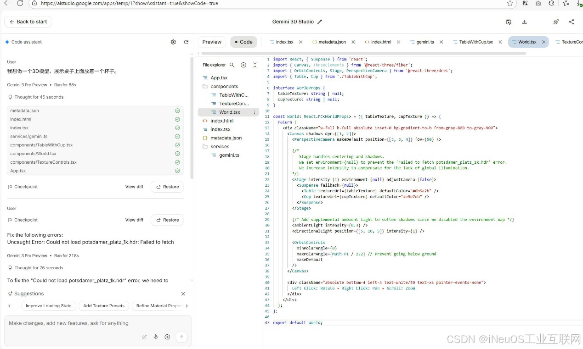The image size is (583, 349).
Task: Choose Improve Loading State suggestion
Action: (x=48, y=306)
